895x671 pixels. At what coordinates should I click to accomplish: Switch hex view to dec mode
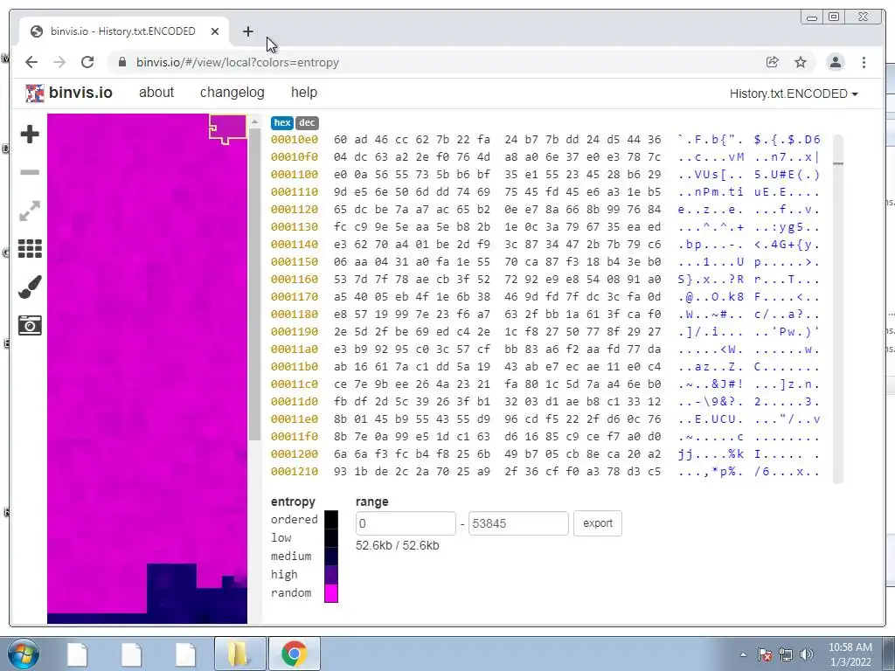pyautogui.click(x=307, y=122)
